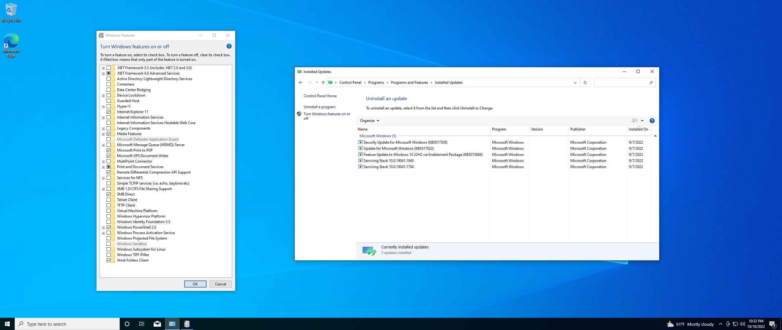Open Task View on the taskbar
782x330 pixels.
pyautogui.click(x=142, y=324)
